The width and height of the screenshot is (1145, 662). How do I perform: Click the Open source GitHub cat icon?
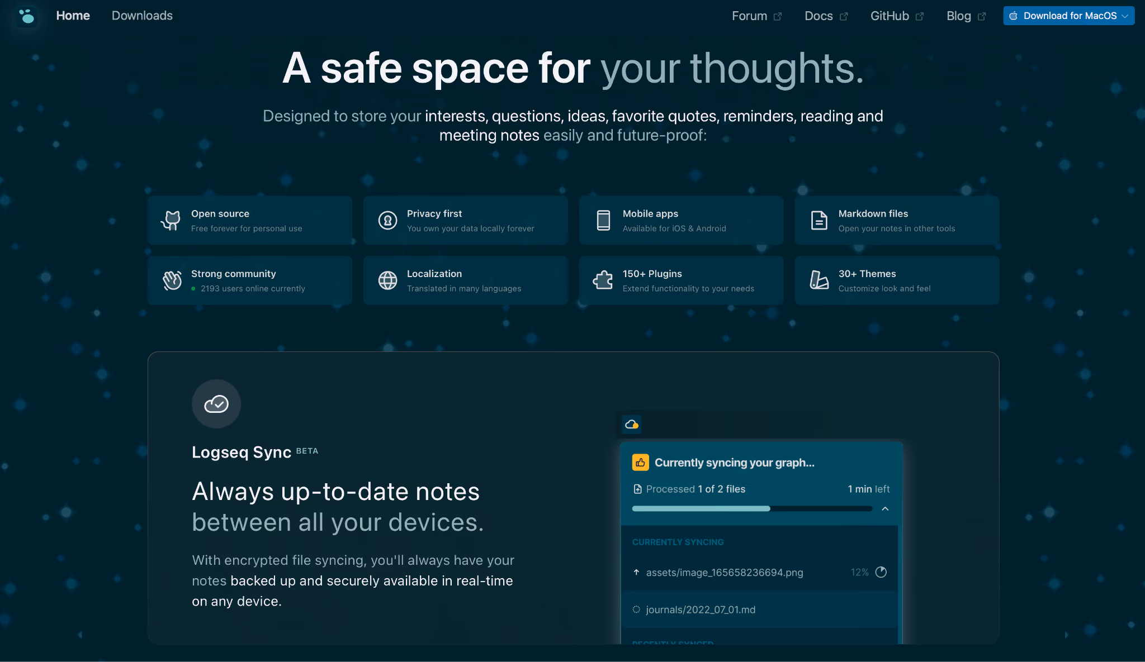(171, 221)
